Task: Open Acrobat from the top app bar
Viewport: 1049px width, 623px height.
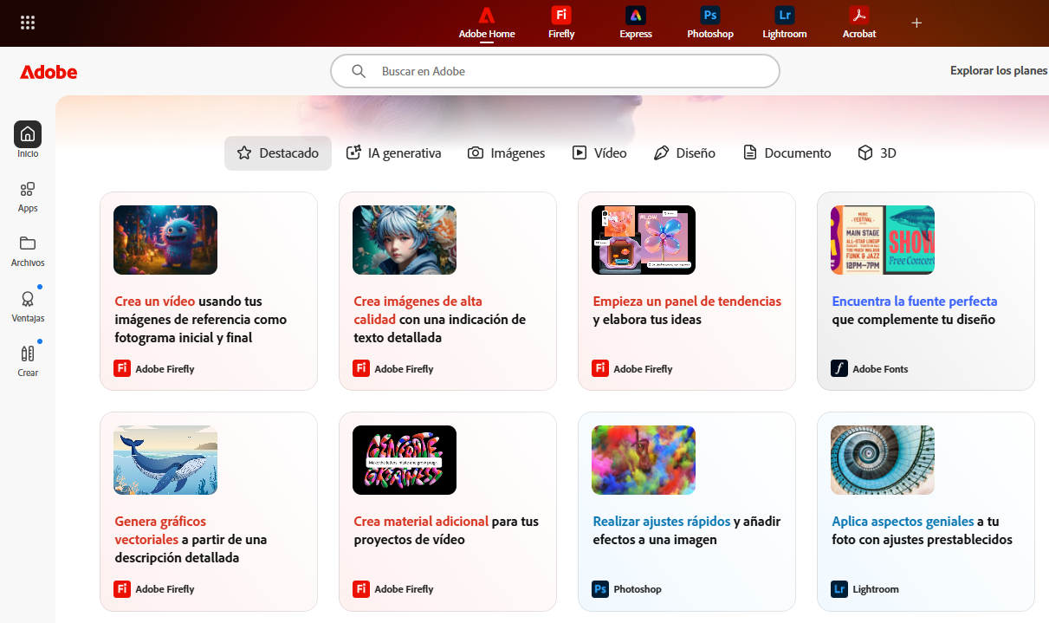Action: point(858,23)
